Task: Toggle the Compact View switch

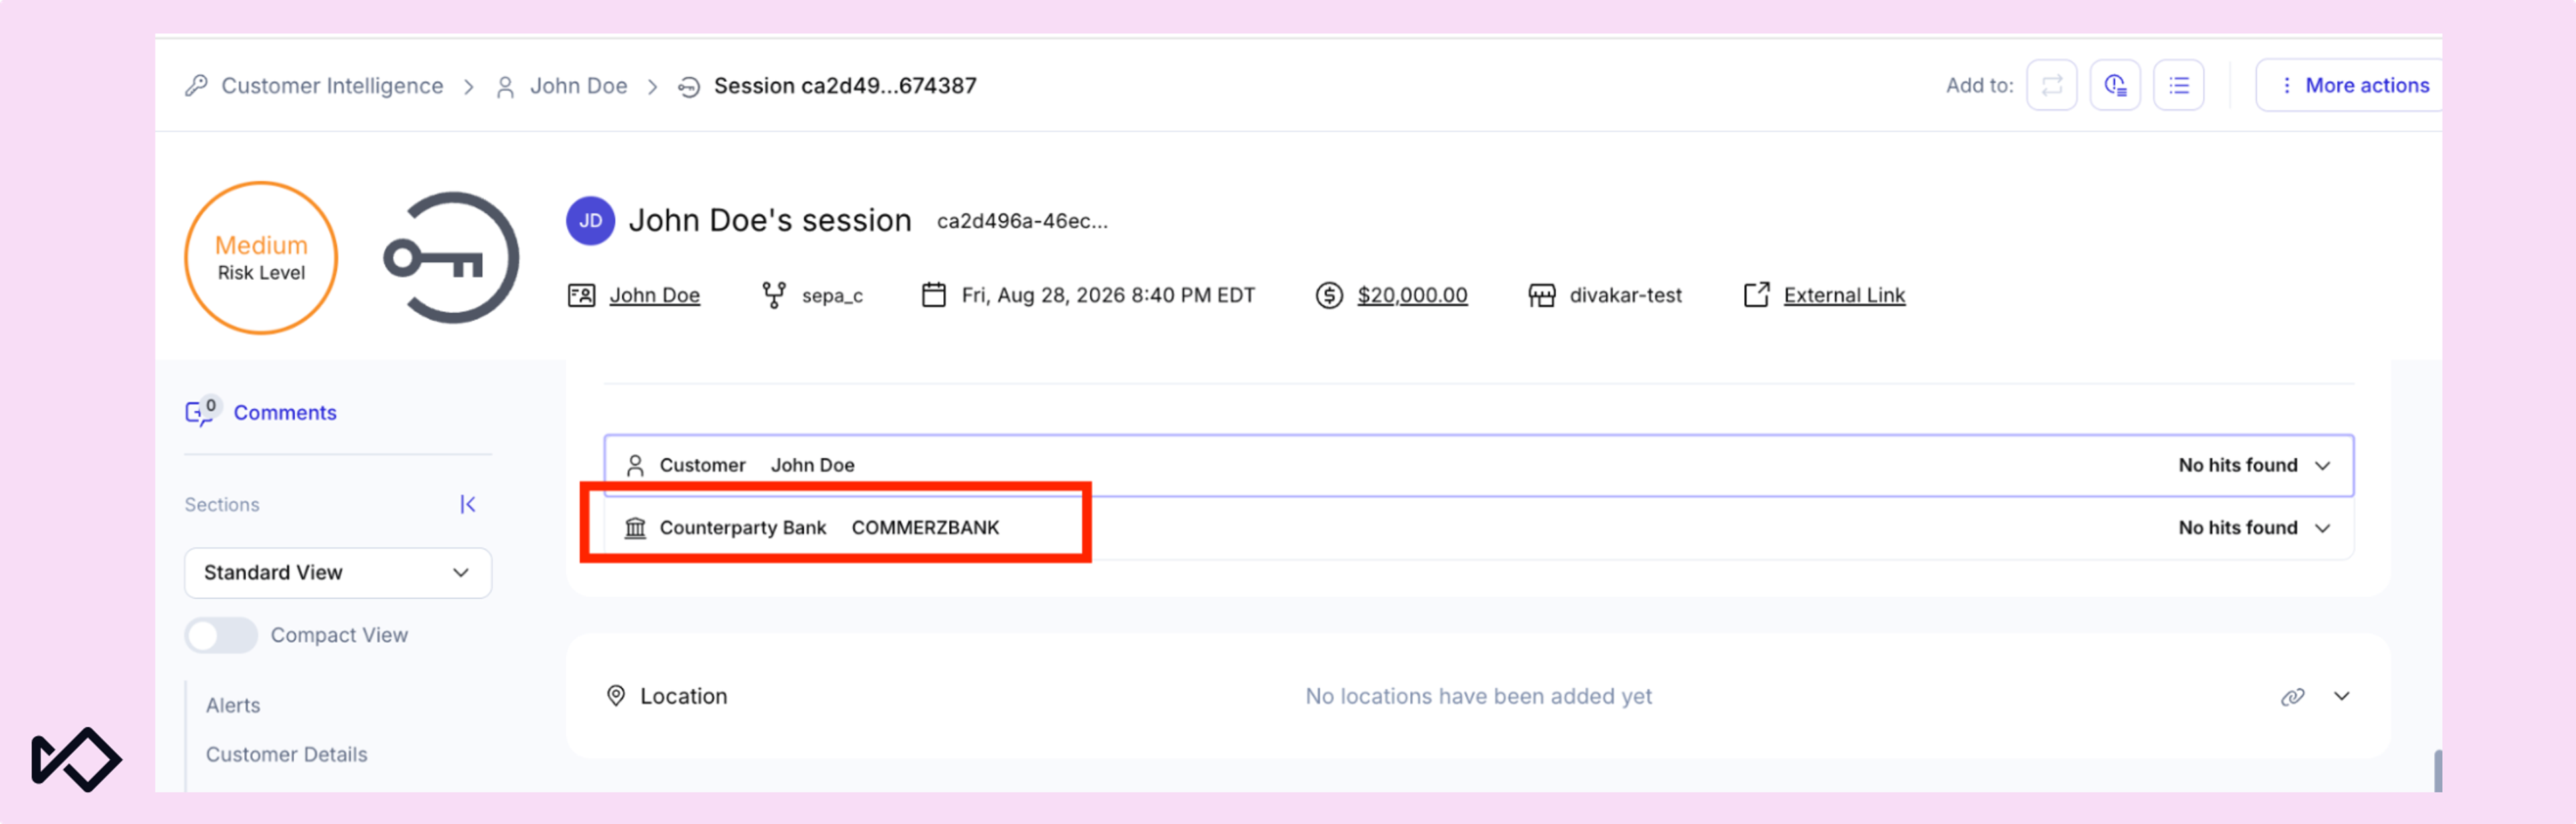Action: (x=221, y=635)
